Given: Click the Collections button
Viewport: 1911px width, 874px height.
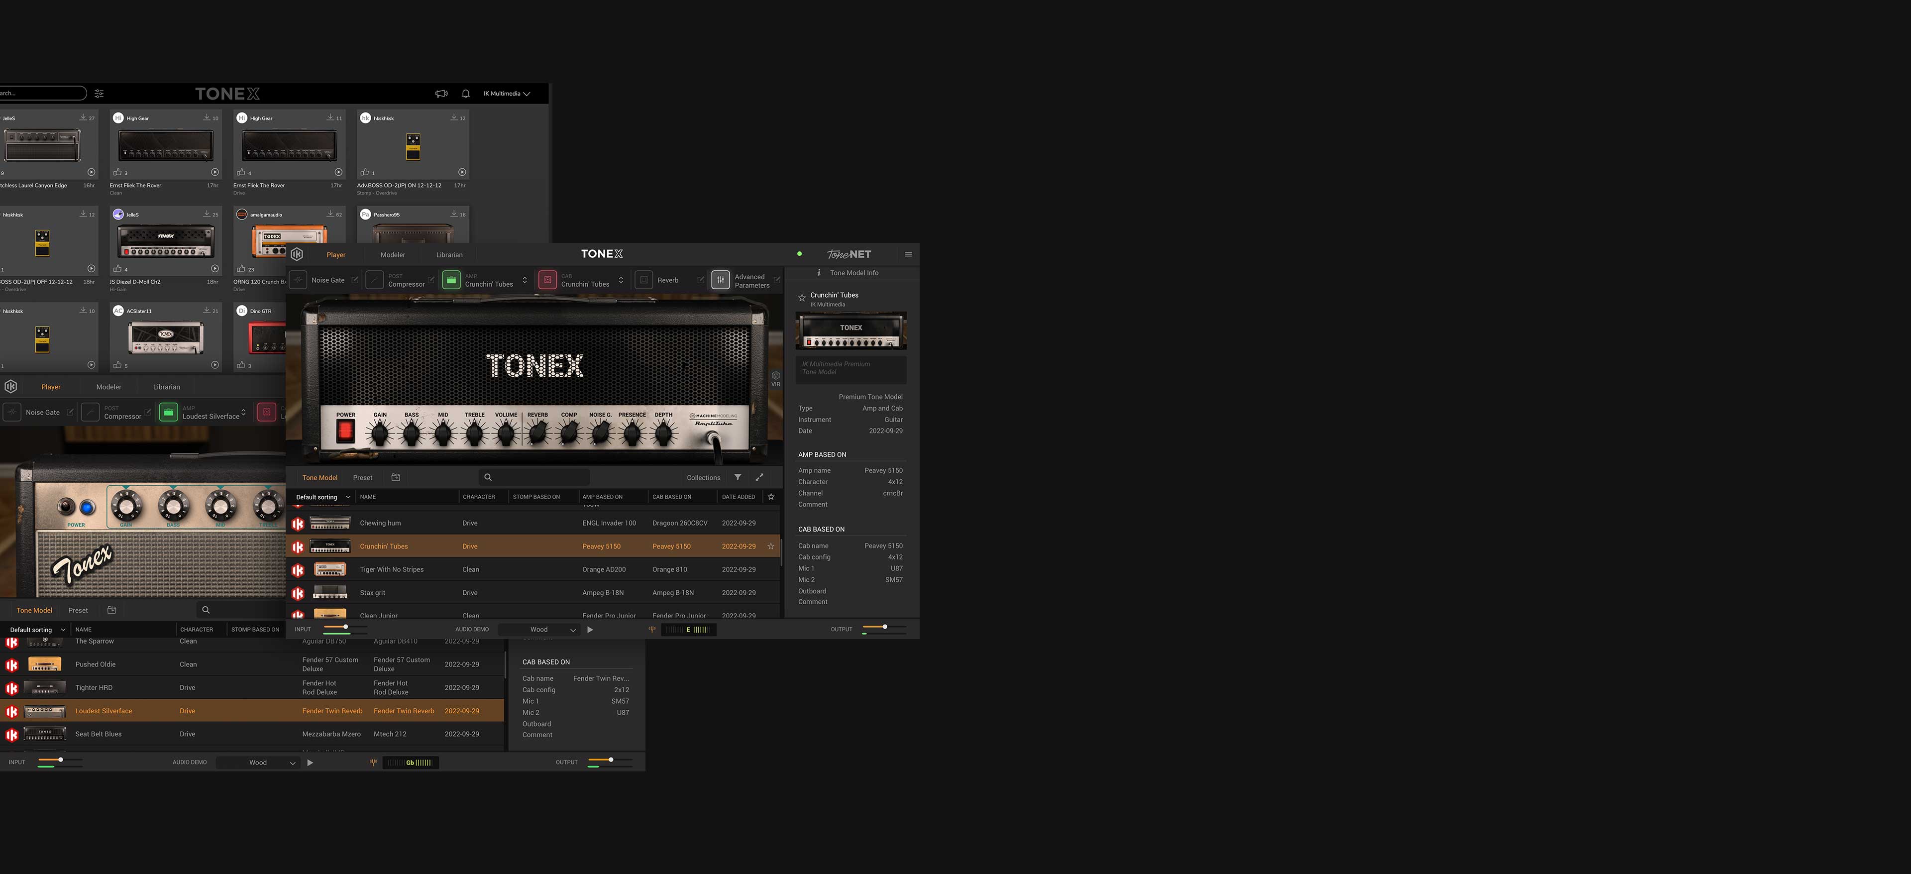Looking at the screenshot, I should pyautogui.click(x=703, y=478).
